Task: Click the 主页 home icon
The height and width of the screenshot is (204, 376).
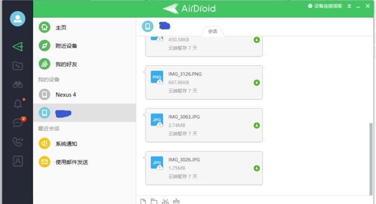Action: click(45, 27)
